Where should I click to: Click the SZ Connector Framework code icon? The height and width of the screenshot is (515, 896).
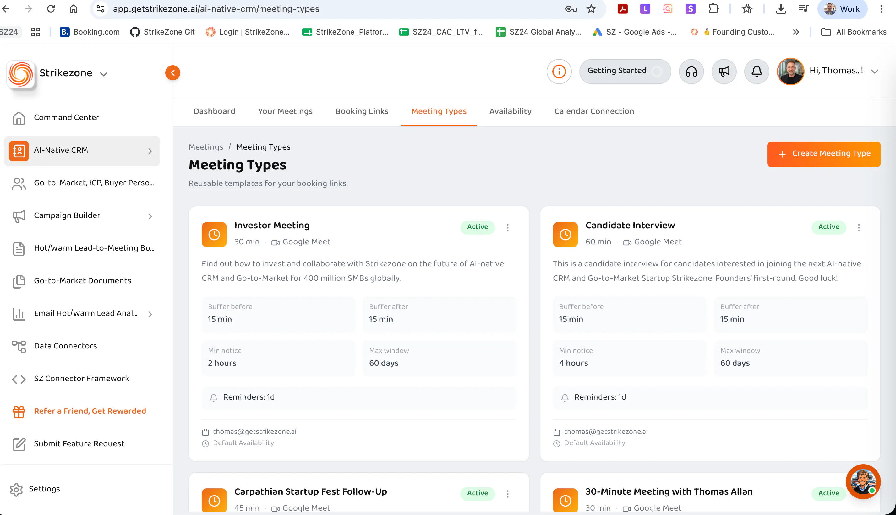19,379
